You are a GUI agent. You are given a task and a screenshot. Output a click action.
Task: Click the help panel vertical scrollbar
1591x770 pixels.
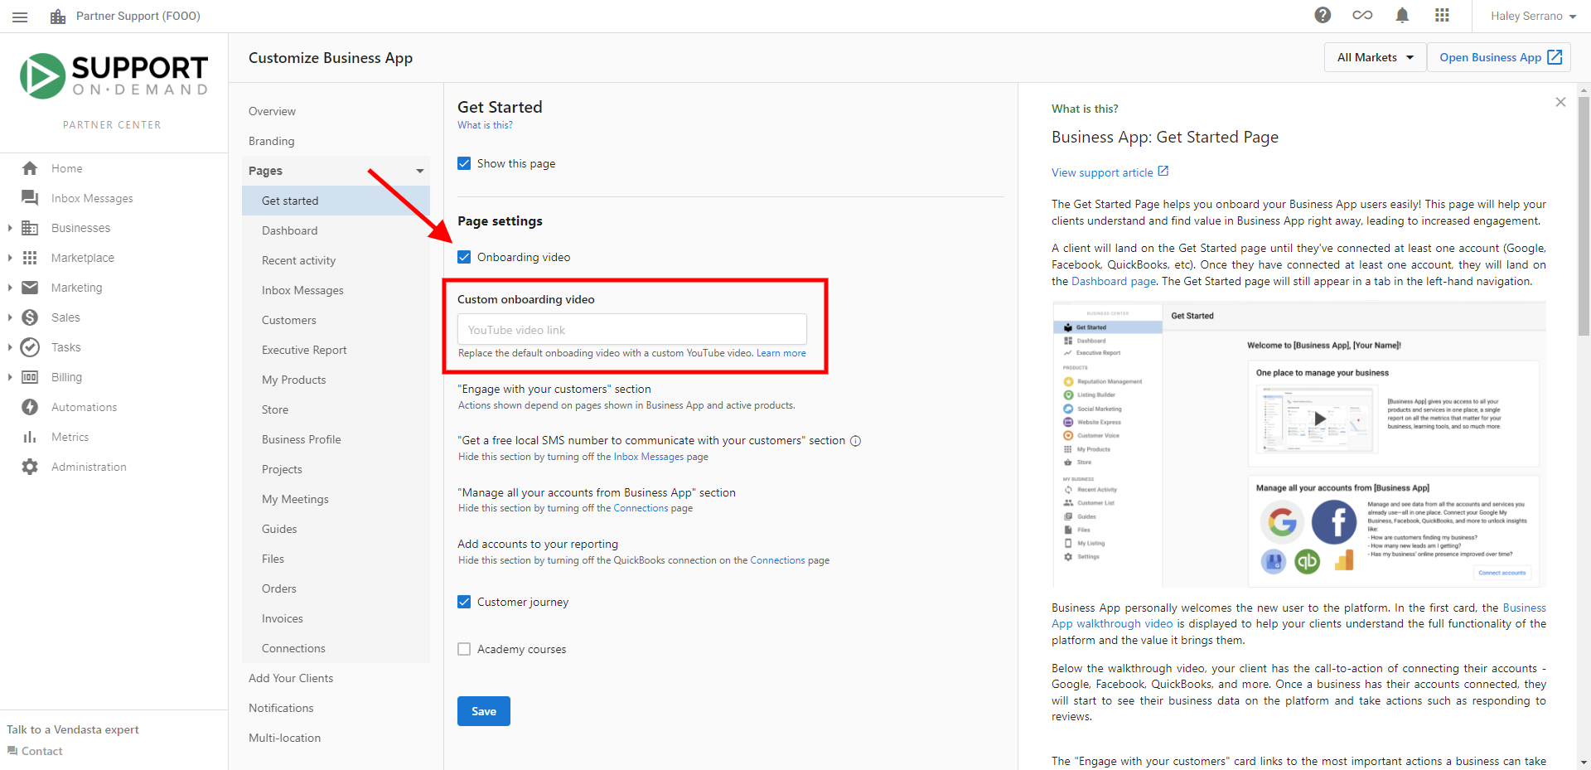pos(1584,216)
